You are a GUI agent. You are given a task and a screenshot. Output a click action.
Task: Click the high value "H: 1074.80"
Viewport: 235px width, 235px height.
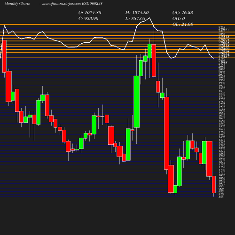click(x=137, y=13)
